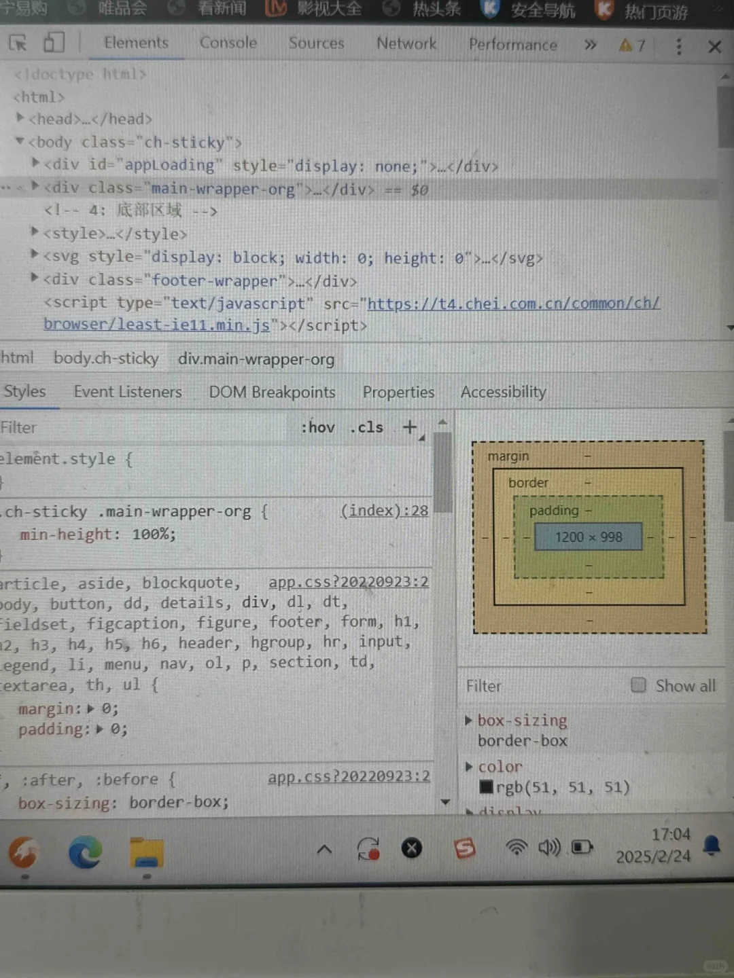Expand the computed box-sizing property
734x978 pixels.
(468, 721)
